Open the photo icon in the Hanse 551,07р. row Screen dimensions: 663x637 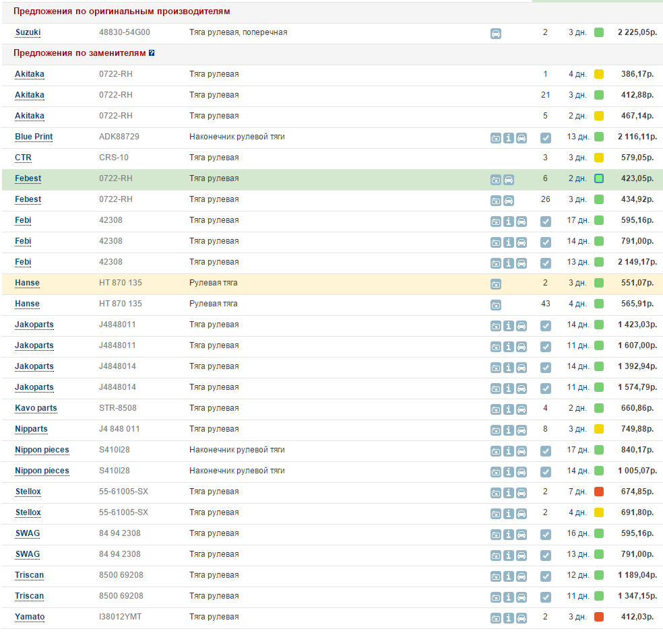point(495,283)
